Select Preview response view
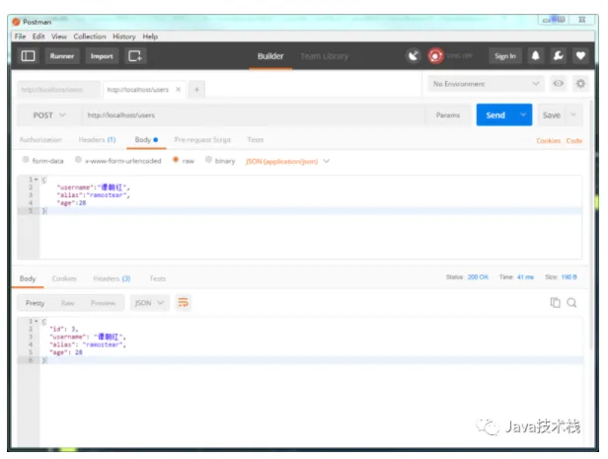 103,303
